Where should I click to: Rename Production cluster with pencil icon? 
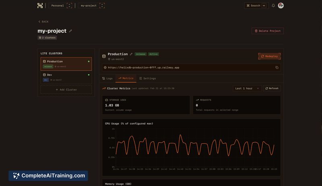[131, 54]
